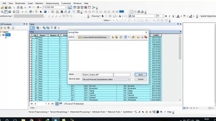Expand the view style dropdown in Saving Data dialog

tap(129, 37)
